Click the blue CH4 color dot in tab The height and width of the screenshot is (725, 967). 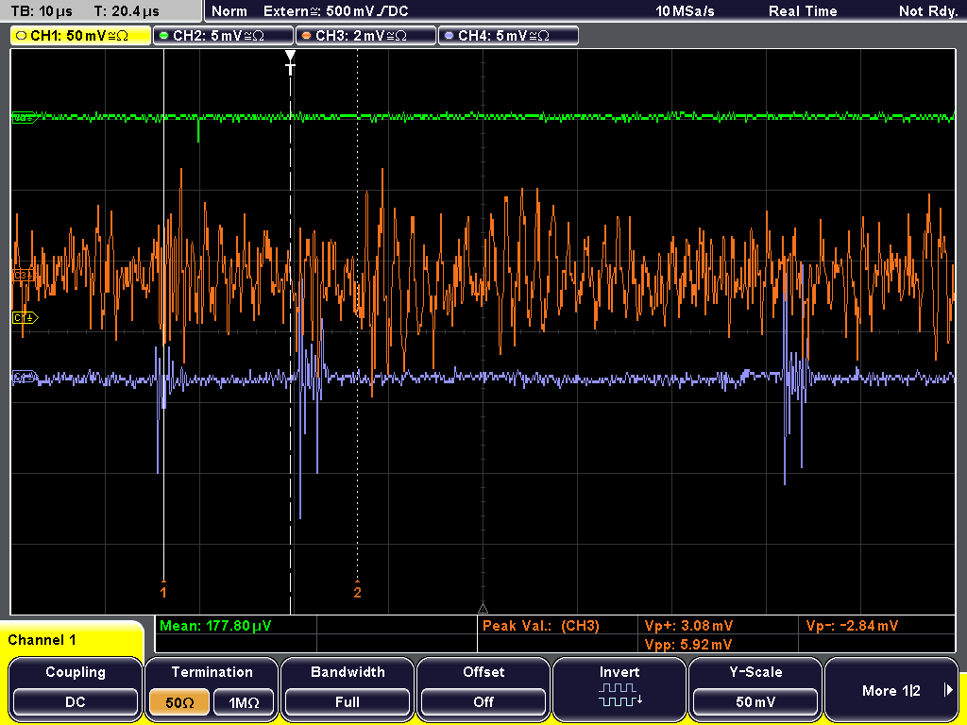tap(449, 36)
